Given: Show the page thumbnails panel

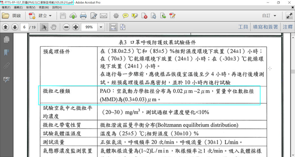Looking at the screenshot, I should click(7, 39).
